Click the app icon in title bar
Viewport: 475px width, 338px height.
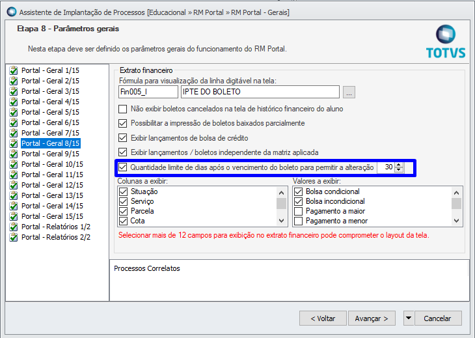[11, 12]
